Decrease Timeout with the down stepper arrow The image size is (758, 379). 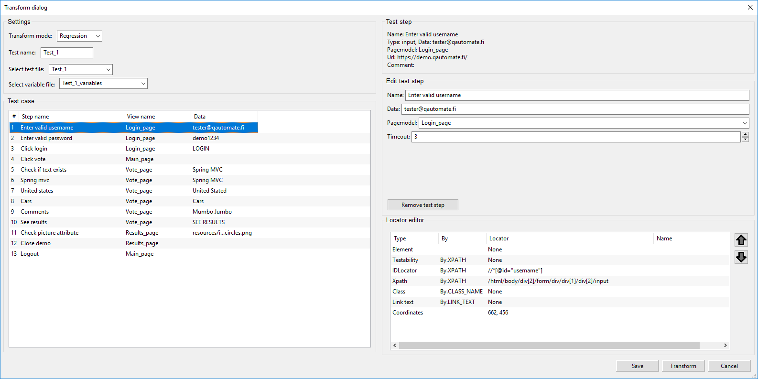[745, 140]
